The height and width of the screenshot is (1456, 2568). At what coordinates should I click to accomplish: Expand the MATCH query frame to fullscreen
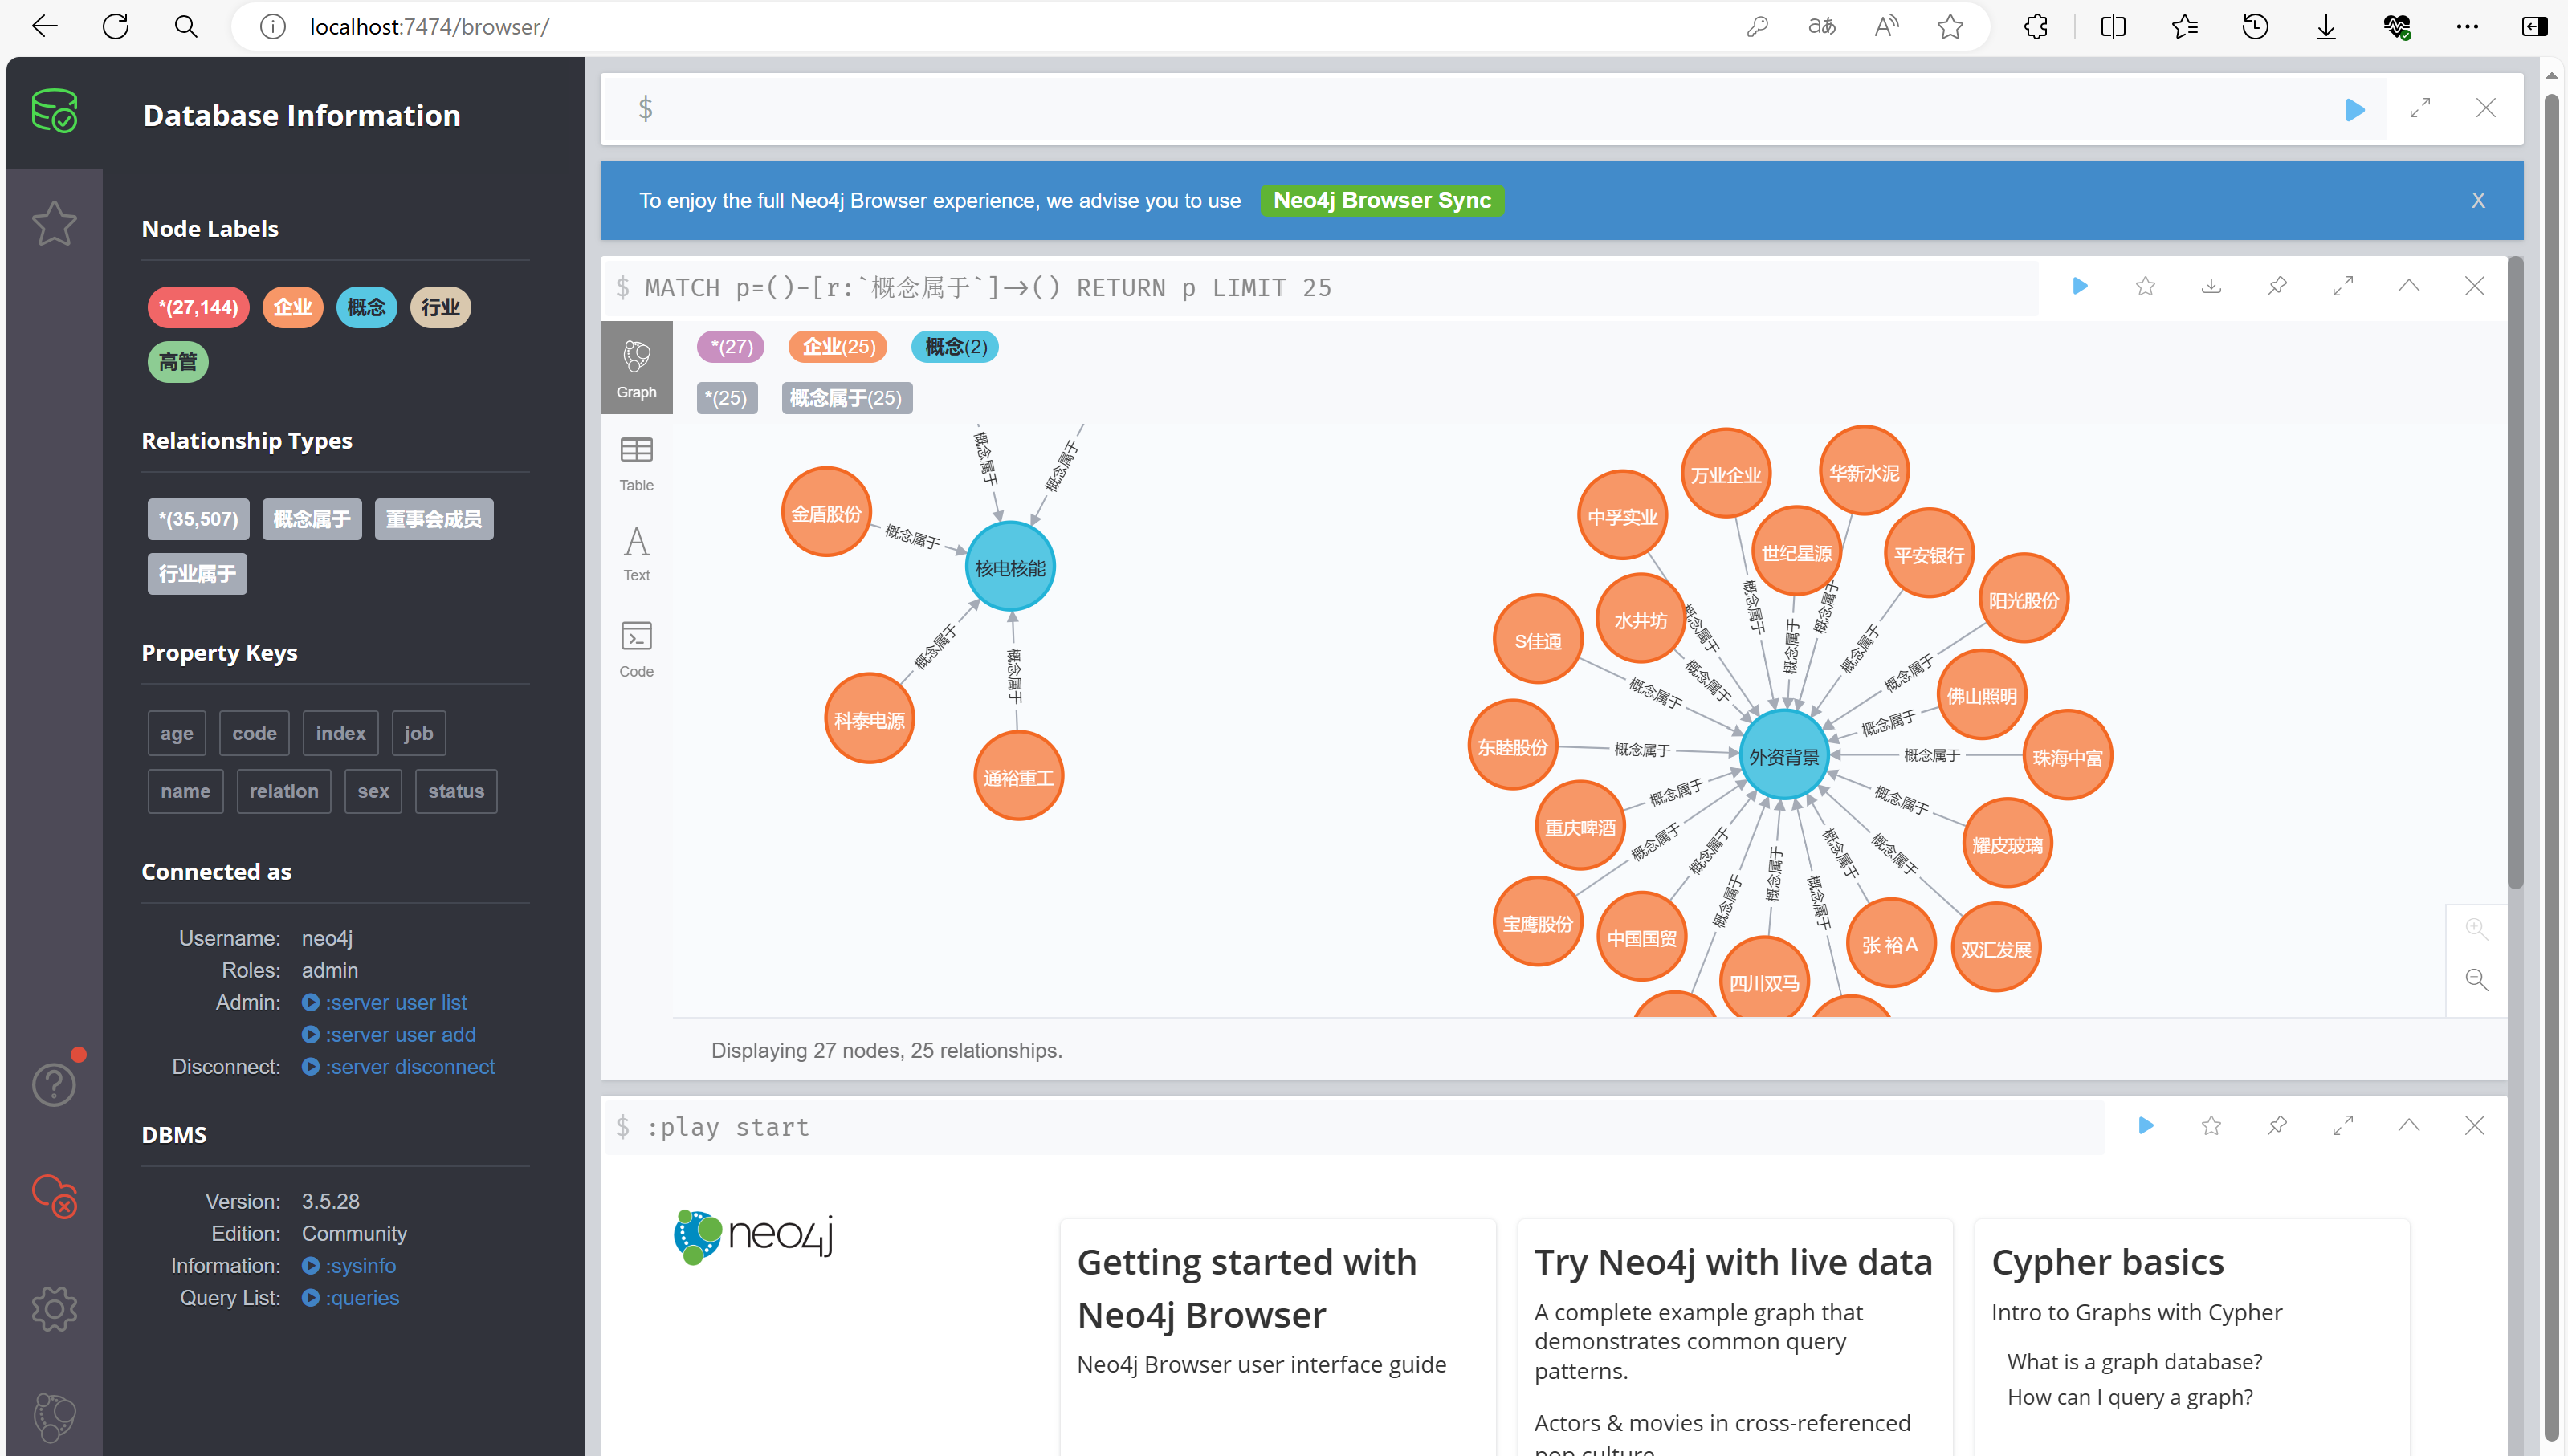pos(2343,287)
